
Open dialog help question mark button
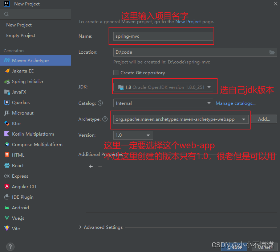click(10, 247)
